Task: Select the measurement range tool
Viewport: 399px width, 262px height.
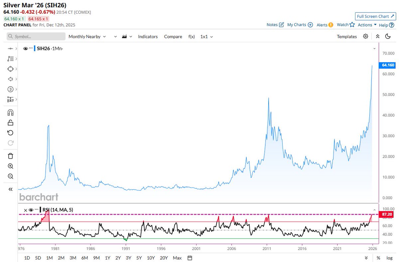Action: pyautogui.click(x=10, y=99)
